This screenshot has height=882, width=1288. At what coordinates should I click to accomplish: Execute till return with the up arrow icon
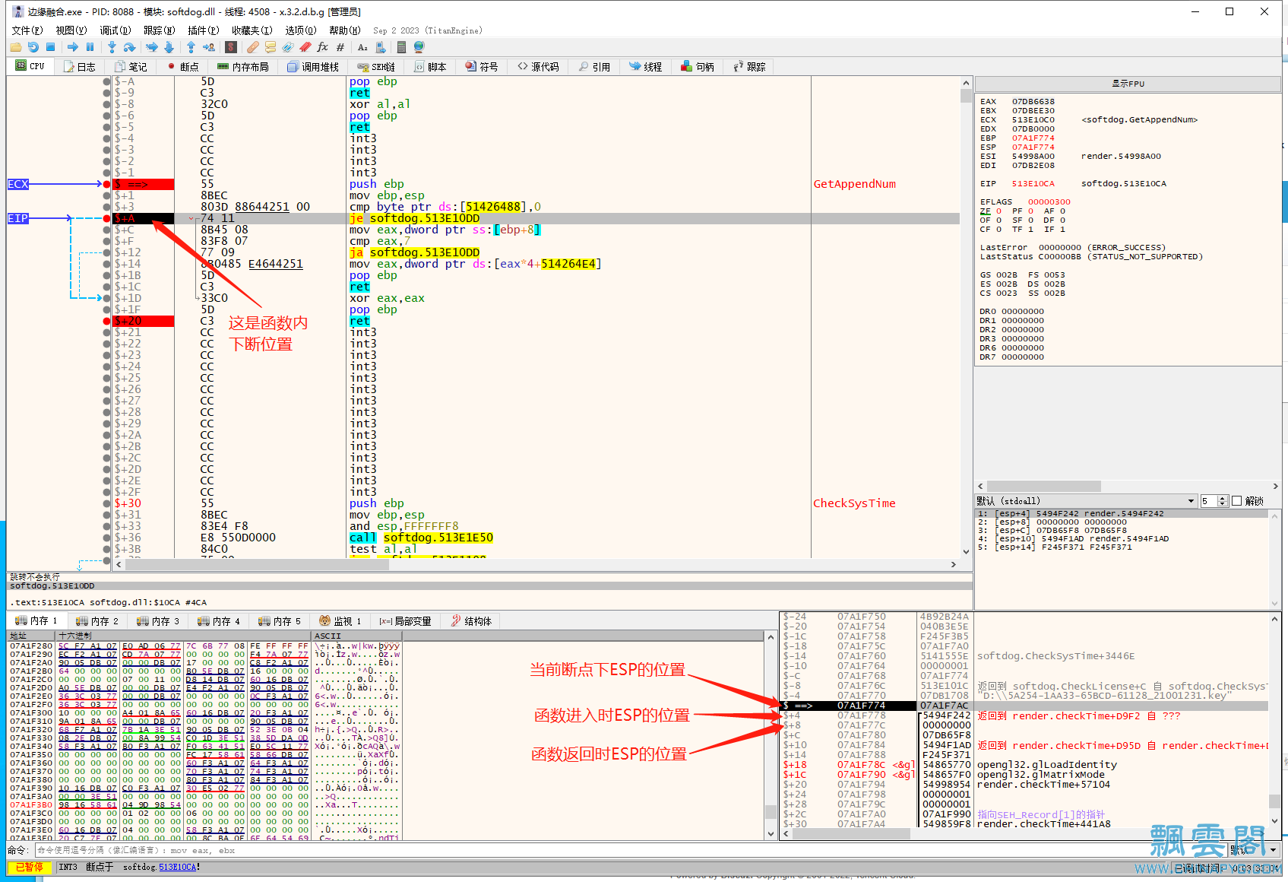coord(191,47)
